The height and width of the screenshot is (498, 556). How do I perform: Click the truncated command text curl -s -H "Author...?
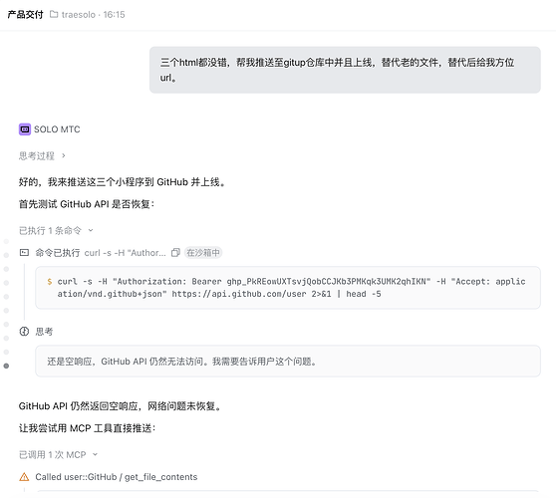pos(125,253)
